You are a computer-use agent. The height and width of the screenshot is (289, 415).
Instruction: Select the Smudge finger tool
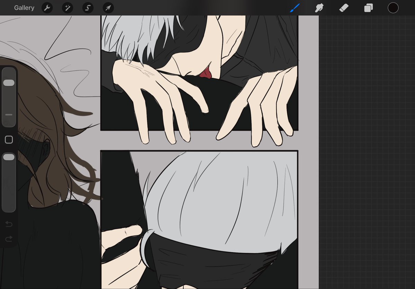point(319,8)
